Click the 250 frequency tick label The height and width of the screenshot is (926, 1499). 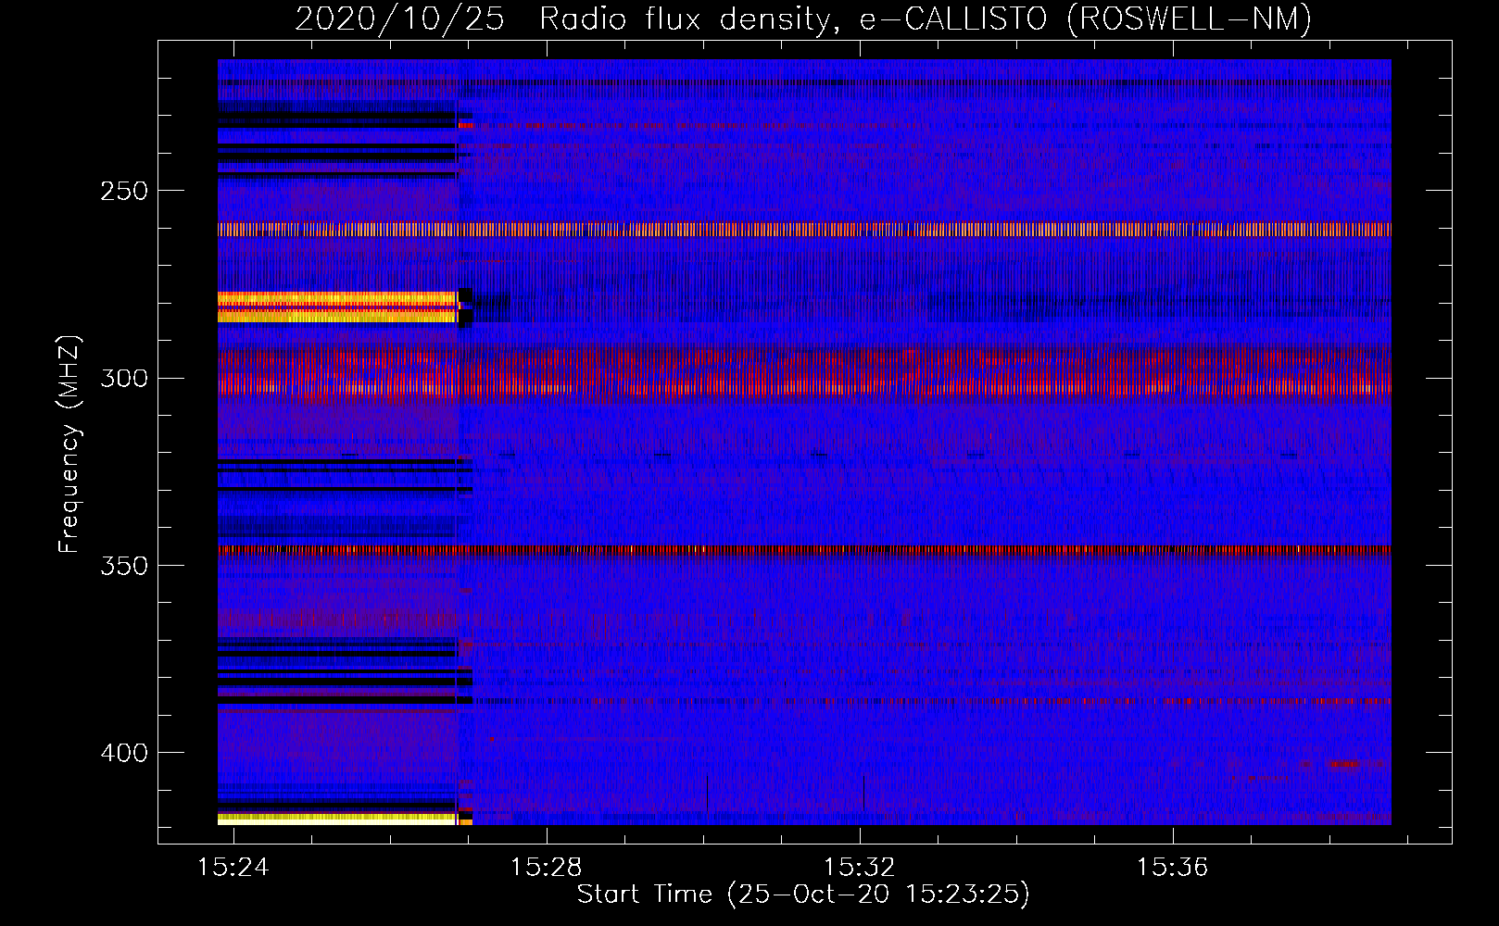pos(124,191)
